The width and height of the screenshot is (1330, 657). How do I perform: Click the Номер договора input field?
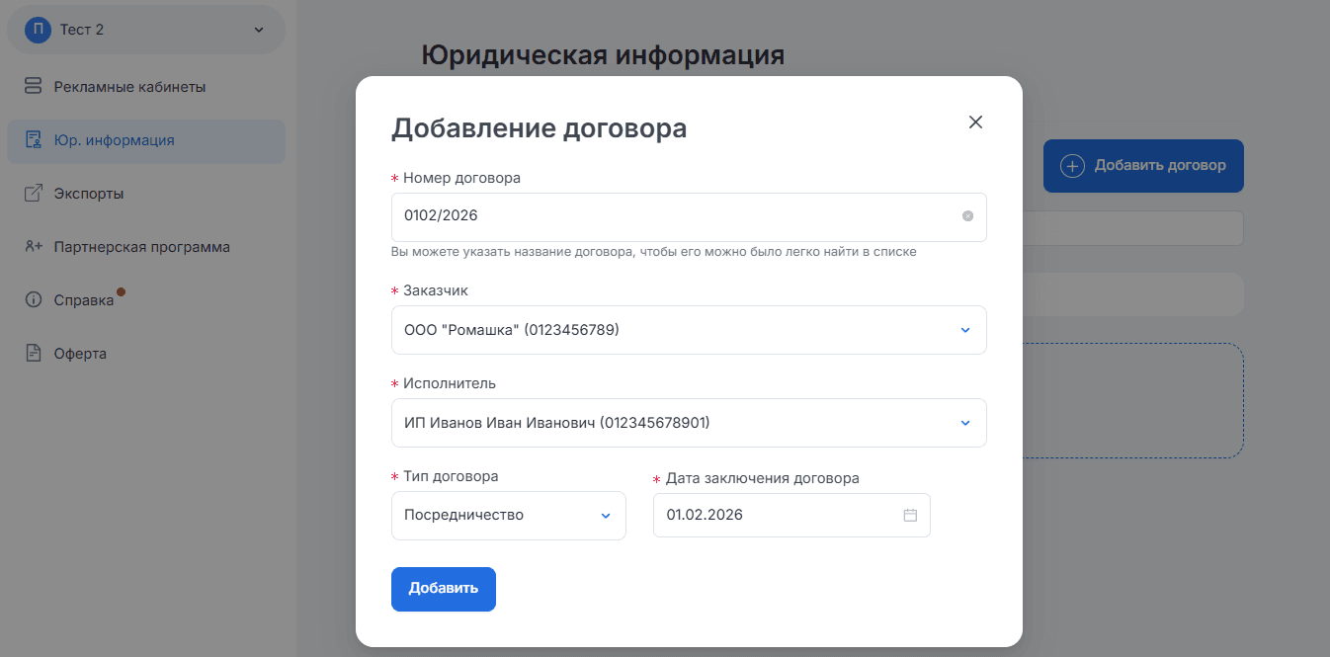(x=689, y=216)
